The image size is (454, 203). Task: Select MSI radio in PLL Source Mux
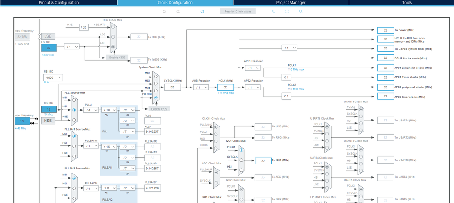pos(75,100)
